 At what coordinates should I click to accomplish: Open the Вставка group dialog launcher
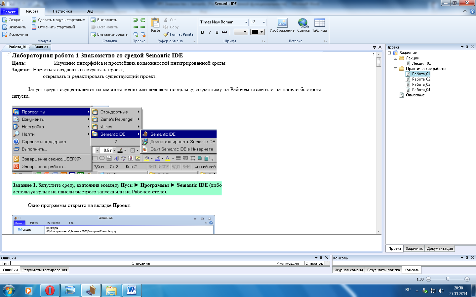[x=325, y=41]
